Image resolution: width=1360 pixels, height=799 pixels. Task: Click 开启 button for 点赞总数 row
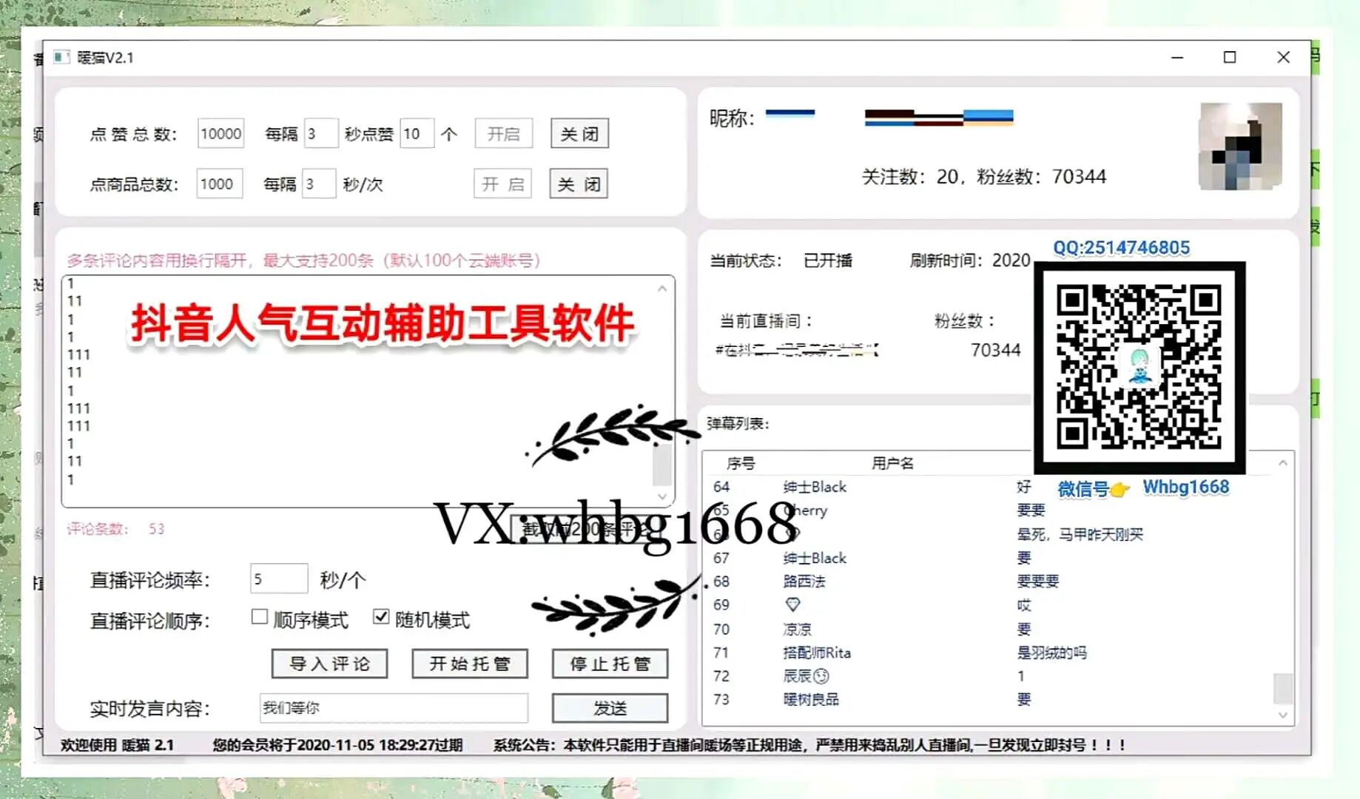click(503, 134)
